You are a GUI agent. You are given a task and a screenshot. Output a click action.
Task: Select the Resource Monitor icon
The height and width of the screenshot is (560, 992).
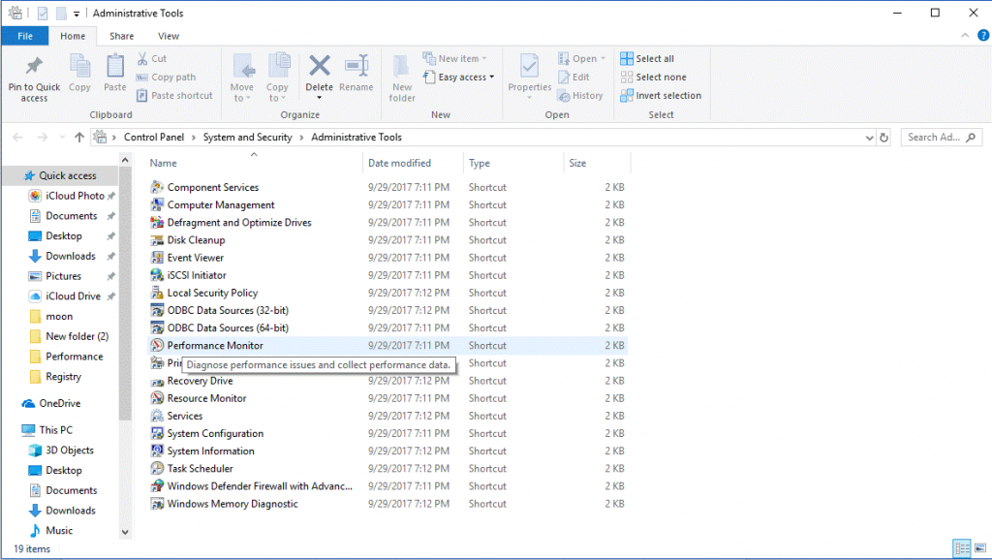point(157,398)
